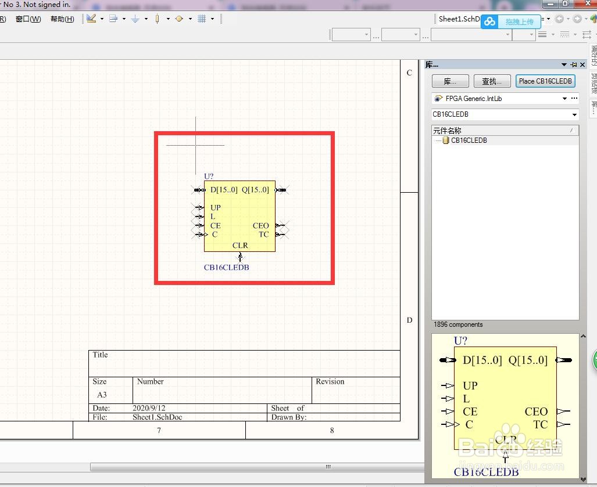Expand the power sources dropdown arrow
Image resolution: width=597 pixels, height=487 pixels.
coord(146,19)
